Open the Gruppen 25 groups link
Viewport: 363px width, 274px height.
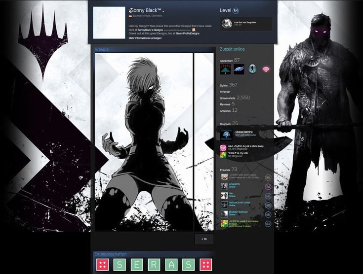coord(229,124)
